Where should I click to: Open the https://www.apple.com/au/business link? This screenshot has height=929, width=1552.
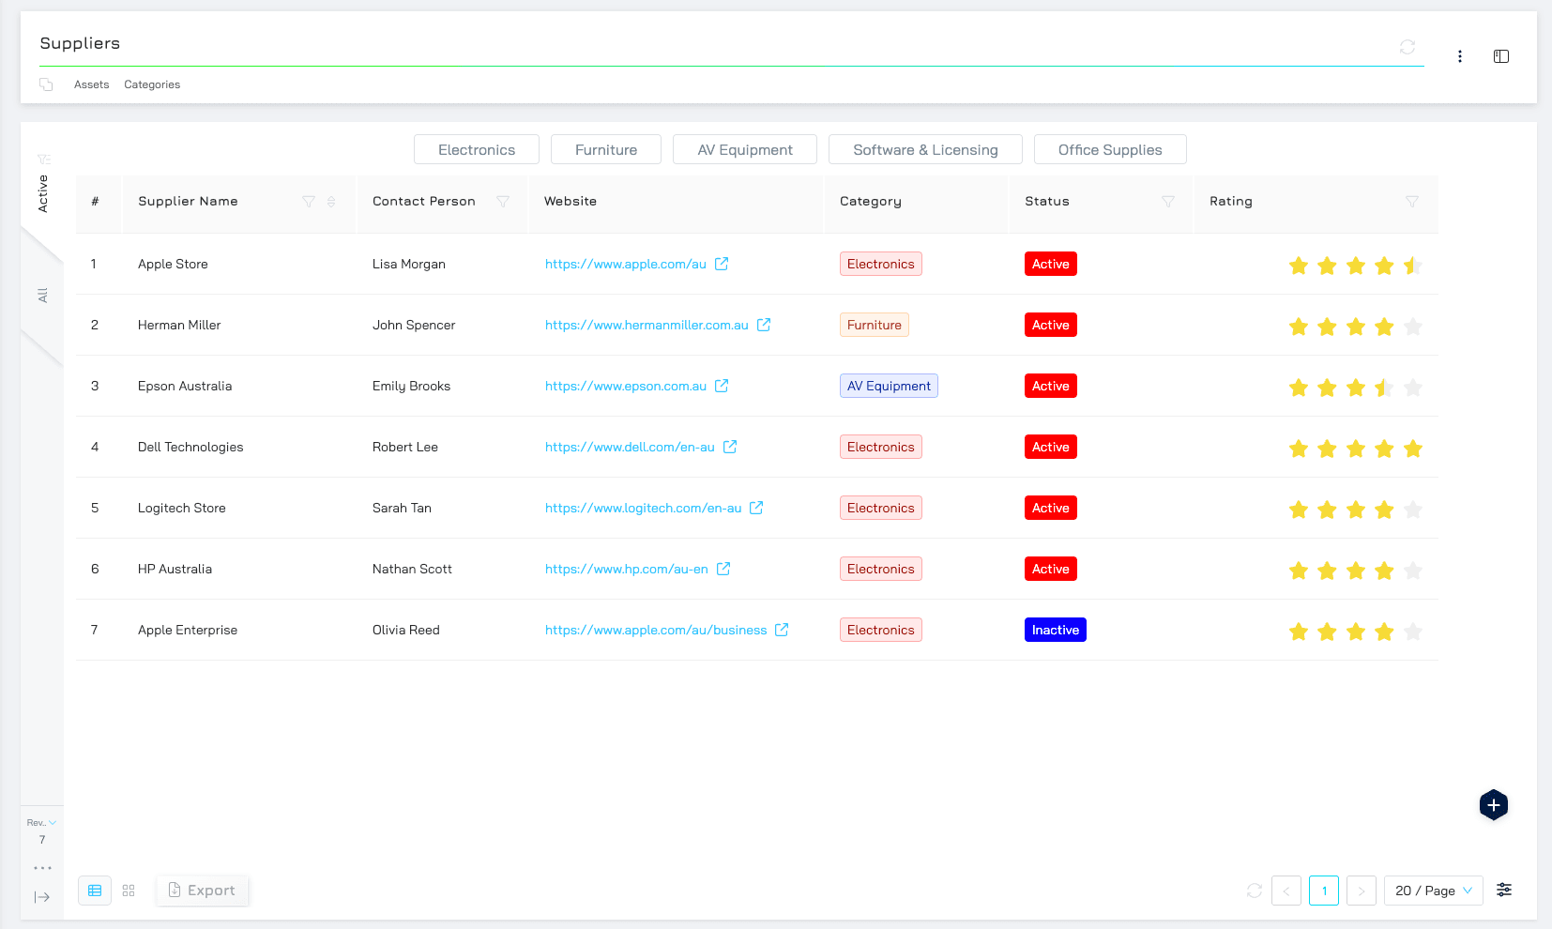pyautogui.click(x=656, y=630)
